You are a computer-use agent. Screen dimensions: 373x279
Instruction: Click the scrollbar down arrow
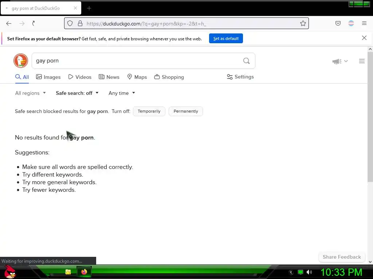(x=370, y=262)
